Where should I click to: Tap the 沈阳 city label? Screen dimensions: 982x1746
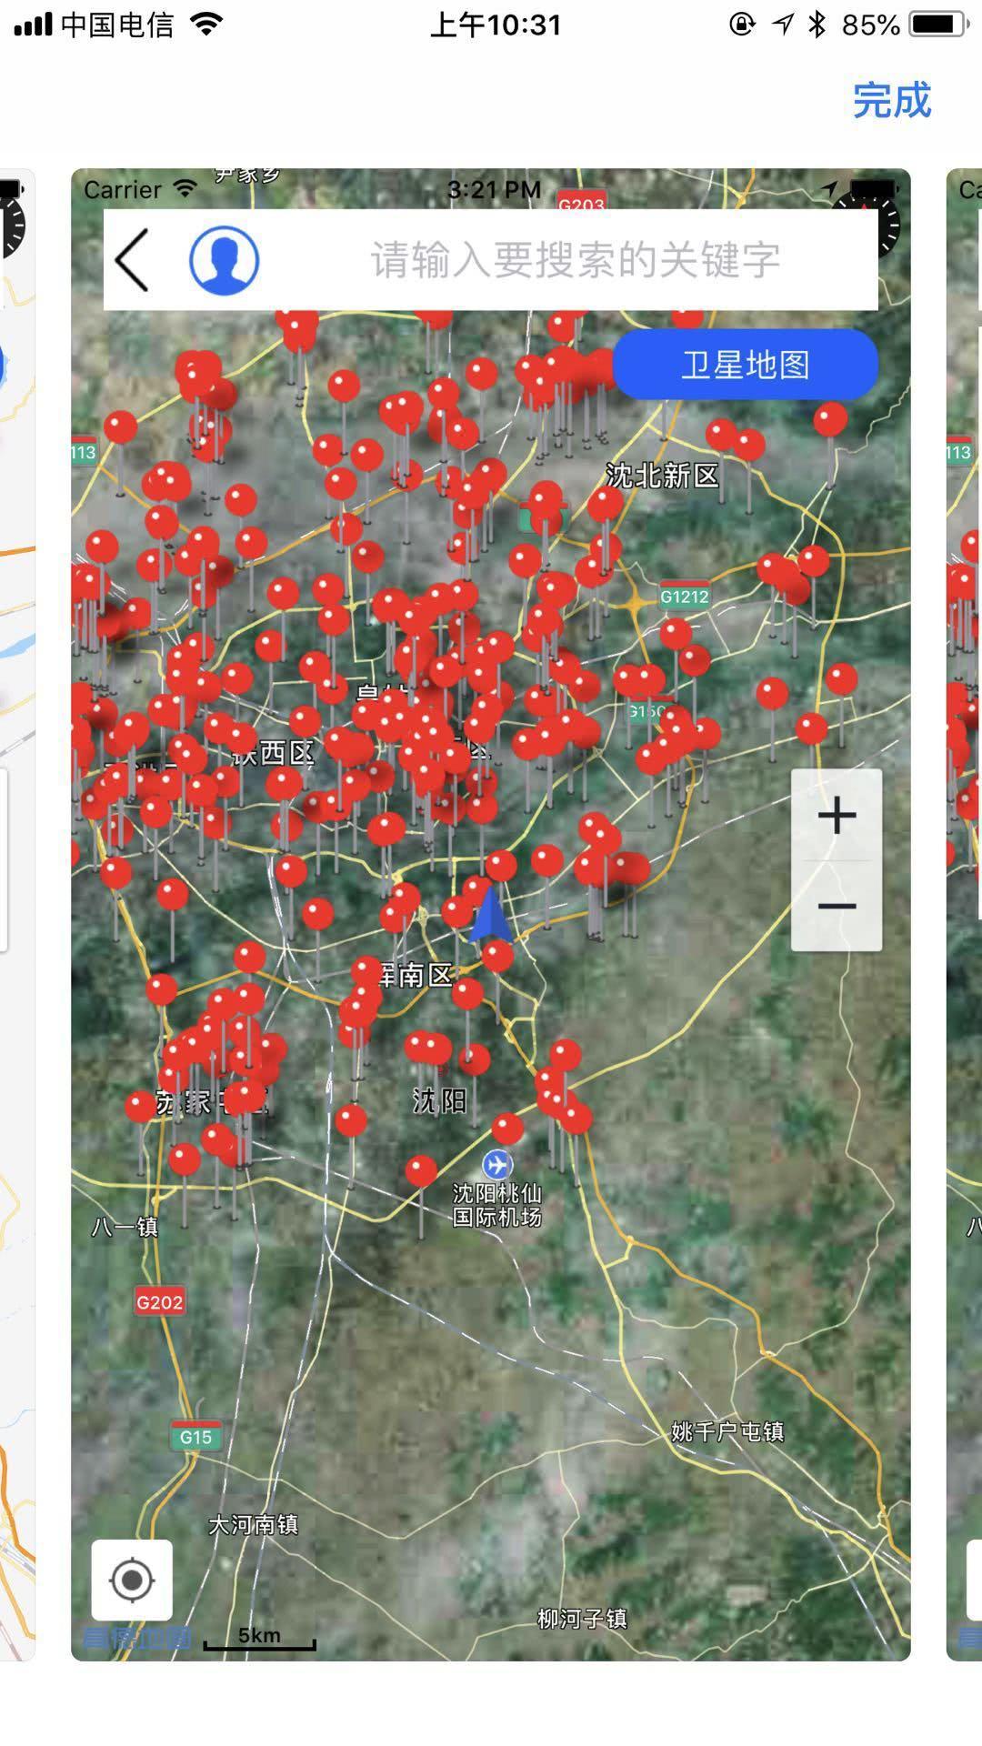(440, 1101)
